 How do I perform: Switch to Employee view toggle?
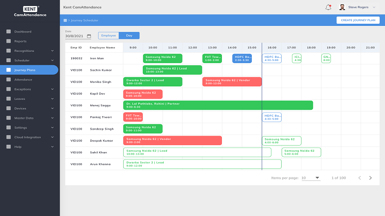tap(109, 35)
